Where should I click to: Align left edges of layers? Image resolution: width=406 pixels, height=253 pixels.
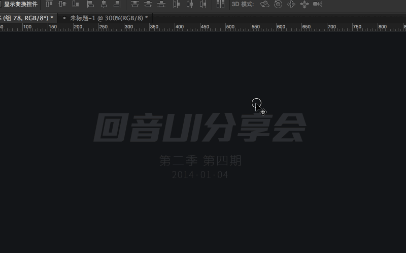(90, 4)
